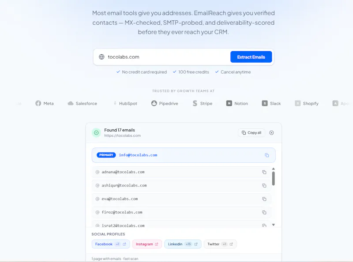353x262 pixels.
Task: Click the 'Found 17 emails' heading
Action: pos(120,130)
